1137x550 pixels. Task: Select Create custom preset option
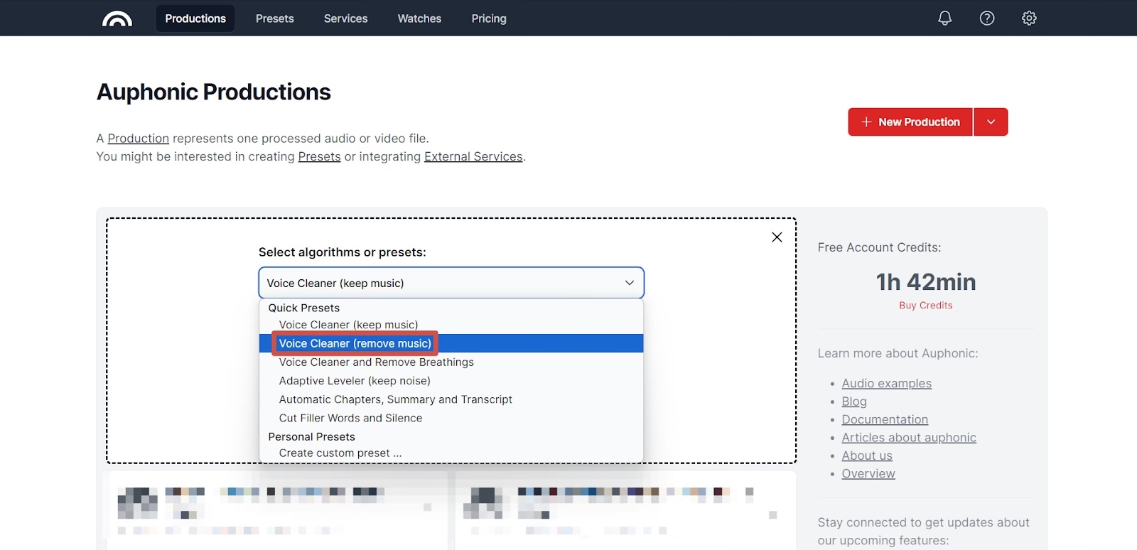(x=340, y=453)
